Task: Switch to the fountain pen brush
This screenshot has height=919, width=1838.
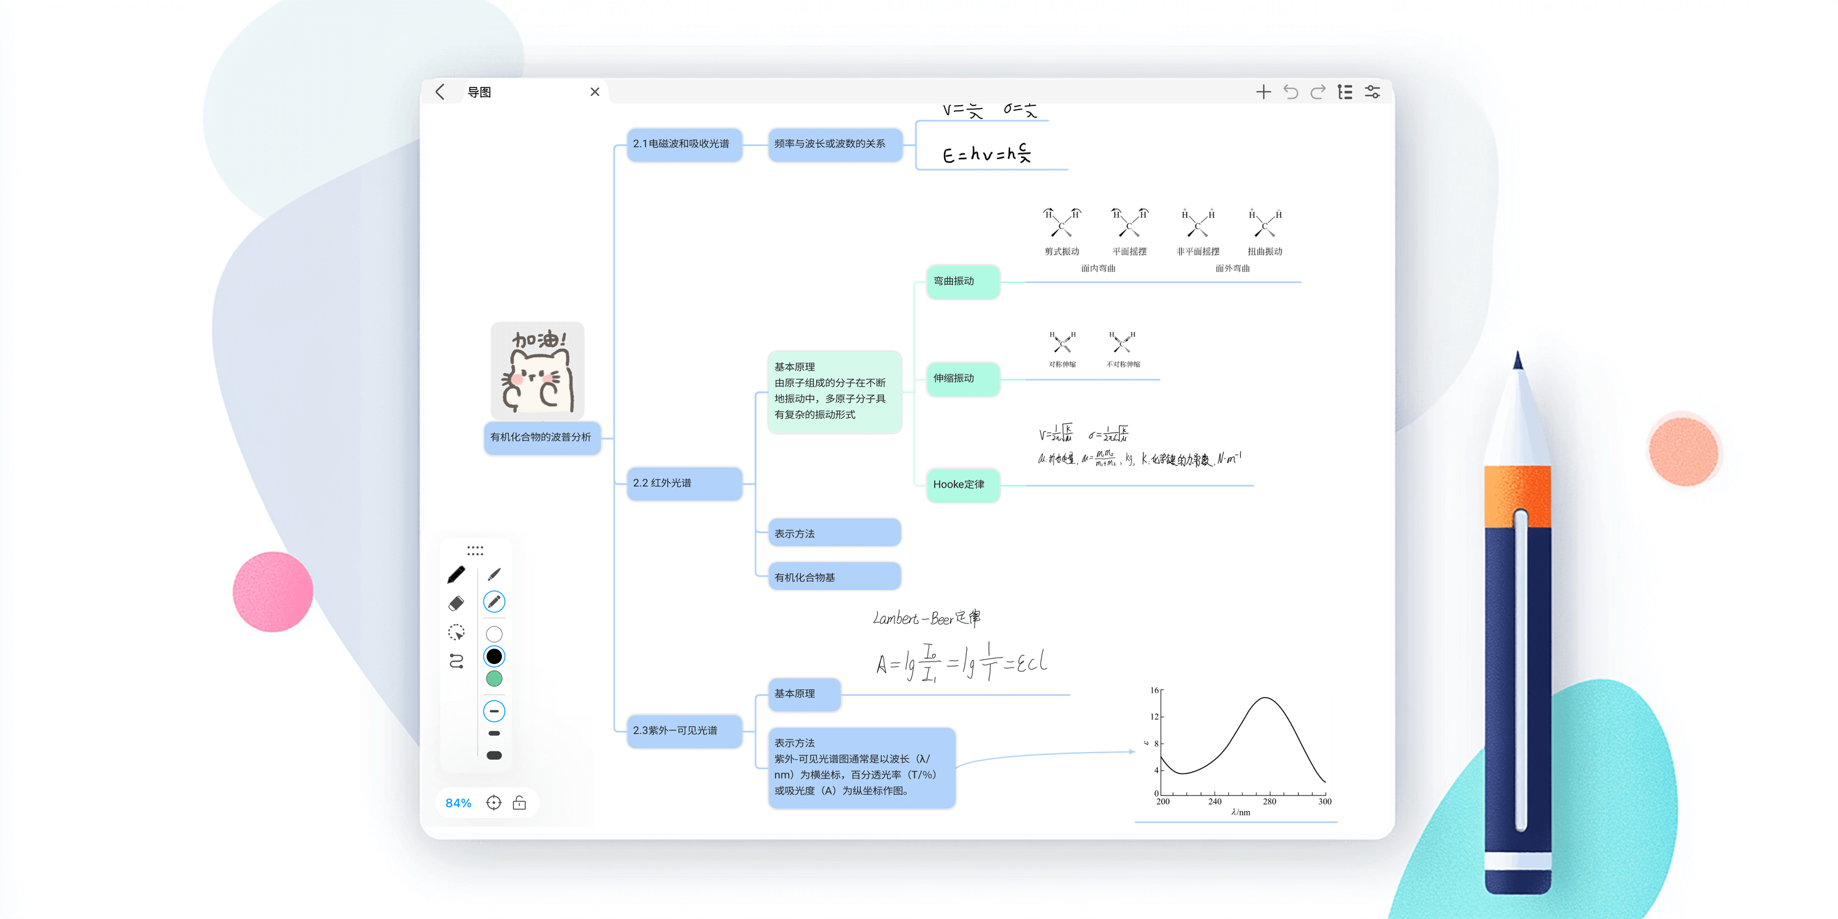Action: (494, 574)
